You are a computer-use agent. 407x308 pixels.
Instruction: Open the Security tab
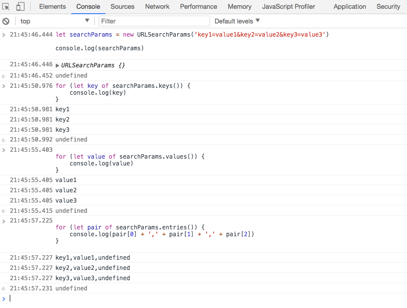[388, 6]
